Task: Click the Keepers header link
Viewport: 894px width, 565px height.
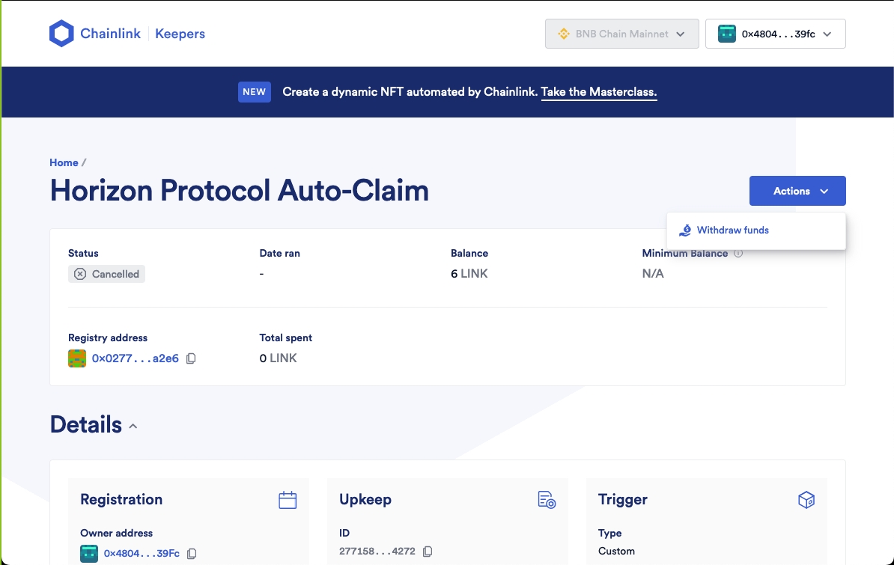Action: tap(180, 34)
